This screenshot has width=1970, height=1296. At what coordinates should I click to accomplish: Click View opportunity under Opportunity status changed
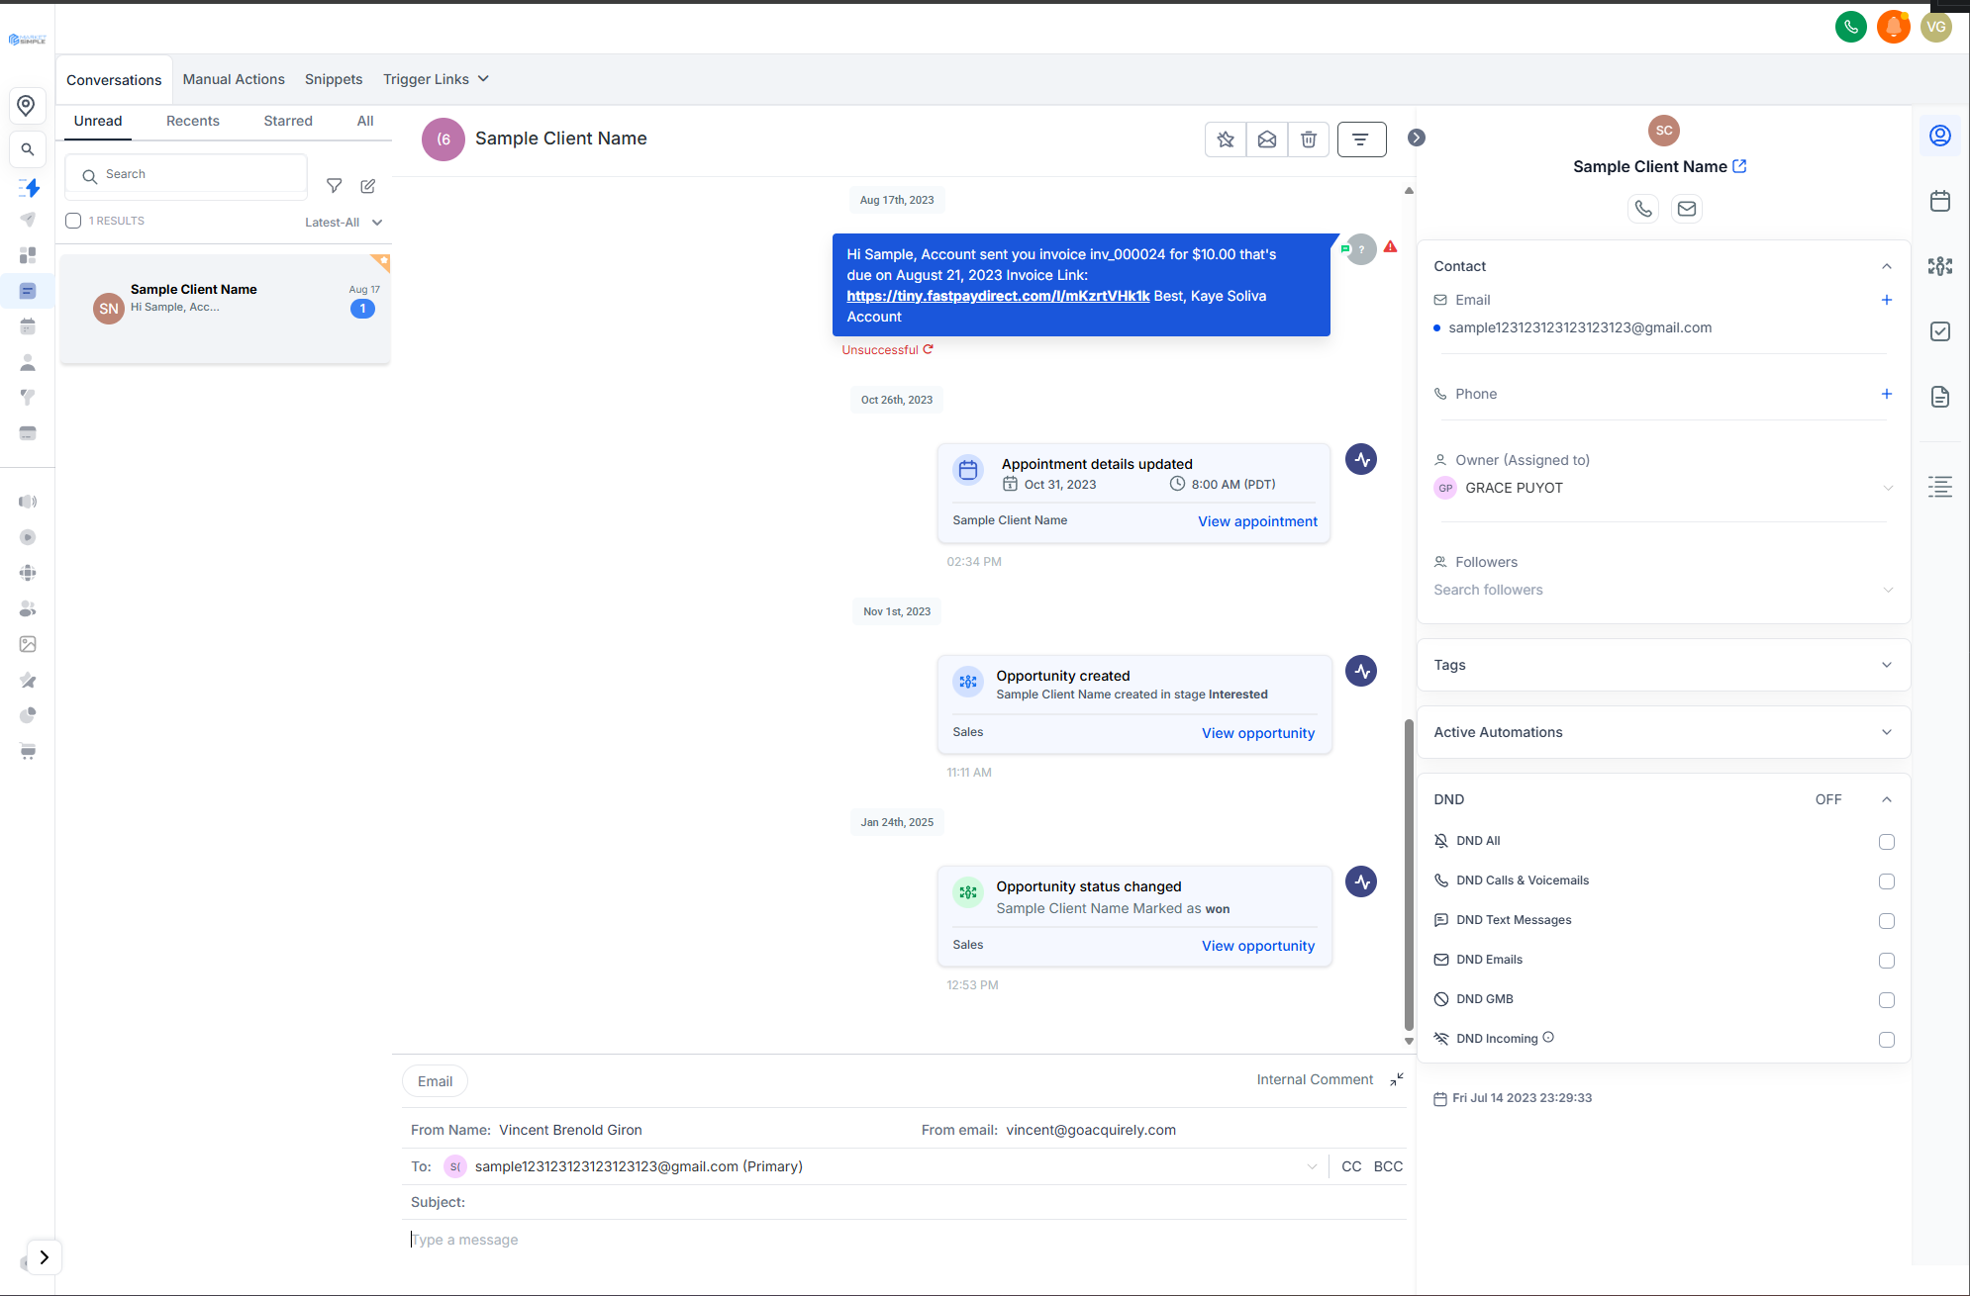1258,946
